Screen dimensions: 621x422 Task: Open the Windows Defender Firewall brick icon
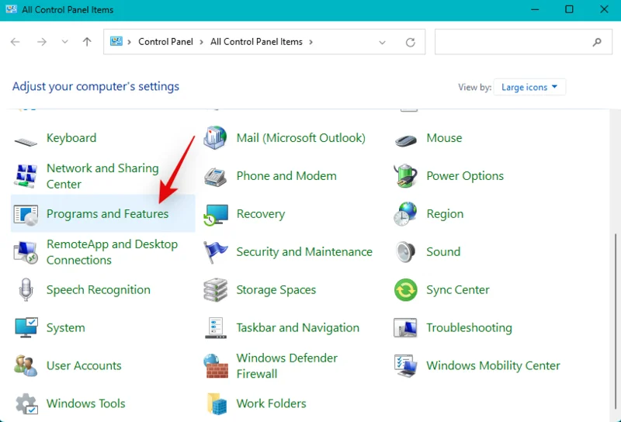click(216, 366)
